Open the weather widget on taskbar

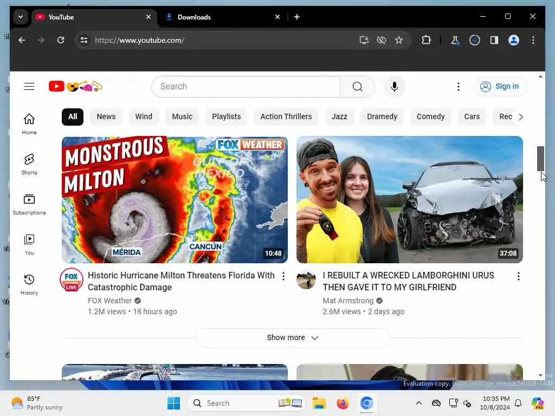click(36, 403)
